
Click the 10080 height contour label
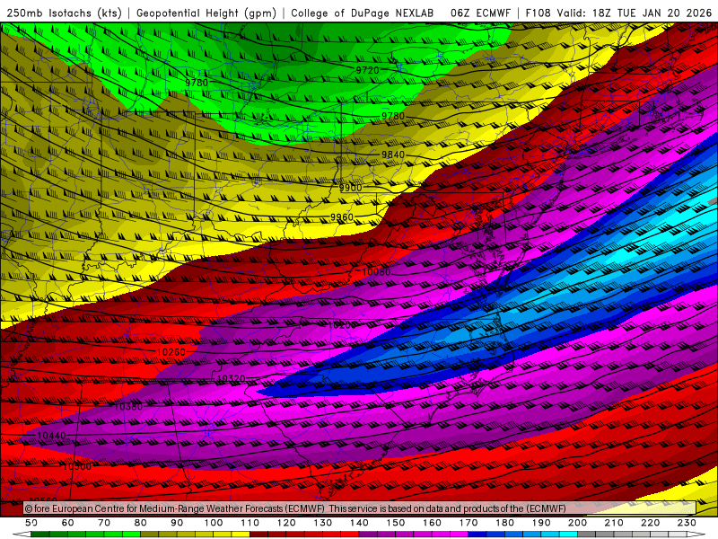tap(376, 272)
